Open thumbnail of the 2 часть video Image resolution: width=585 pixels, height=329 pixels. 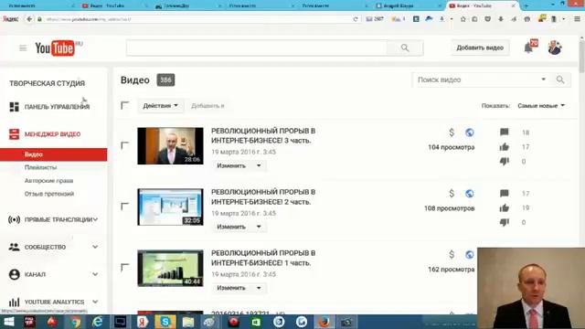point(171,207)
